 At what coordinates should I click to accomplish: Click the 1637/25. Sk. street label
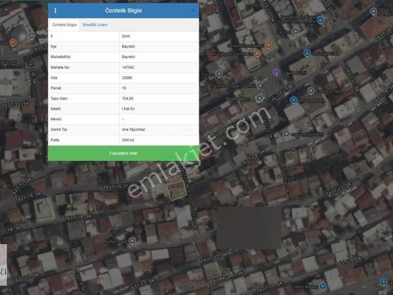[x=15, y=104]
